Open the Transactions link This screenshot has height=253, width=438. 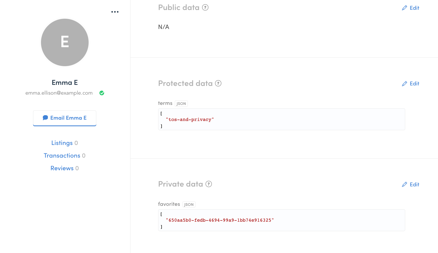(x=62, y=155)
